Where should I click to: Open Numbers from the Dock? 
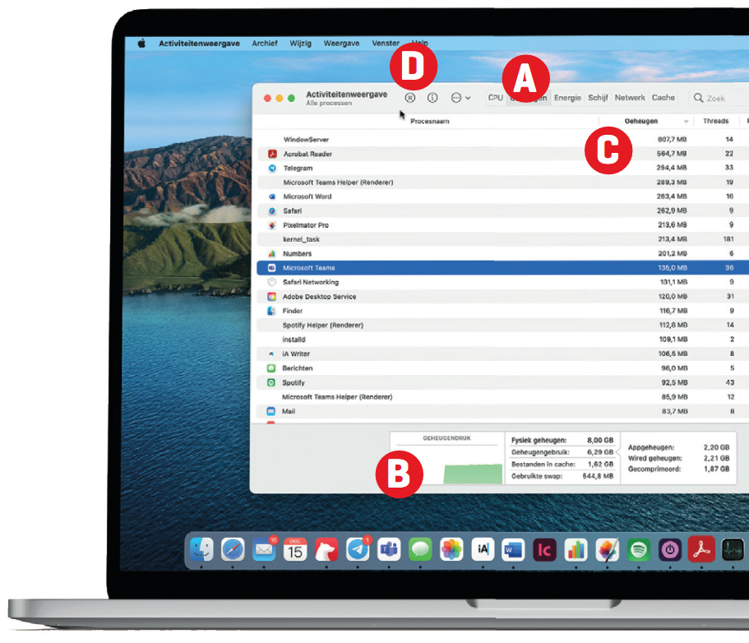(x=576, y=549)
